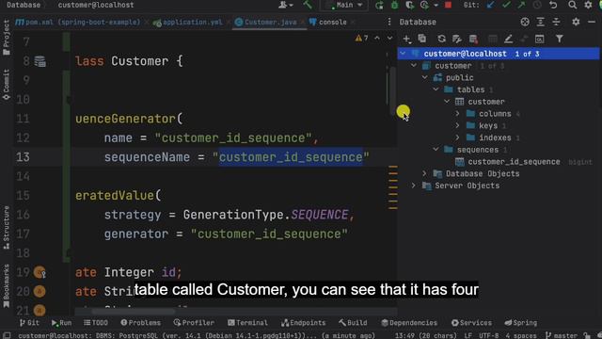
Task: Expand Server Objects node
Action: click(x=414, y=186)
